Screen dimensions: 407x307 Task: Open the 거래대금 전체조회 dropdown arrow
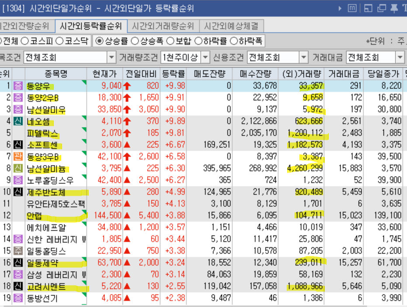[x=400, y=57]
